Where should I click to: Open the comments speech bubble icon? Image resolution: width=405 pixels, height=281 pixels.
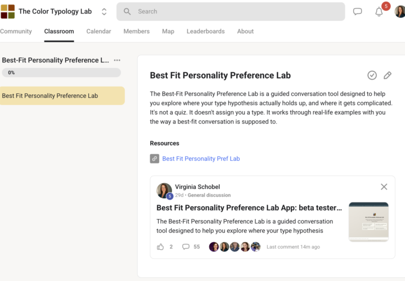click(x=186, y=247)
